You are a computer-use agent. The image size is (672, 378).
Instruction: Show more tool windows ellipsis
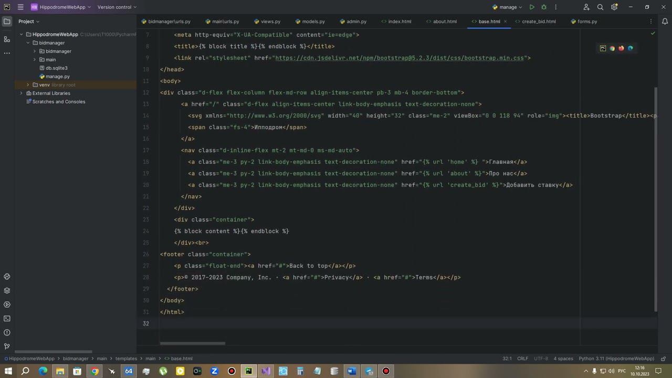pyautogui.click(x=7, y=53)
